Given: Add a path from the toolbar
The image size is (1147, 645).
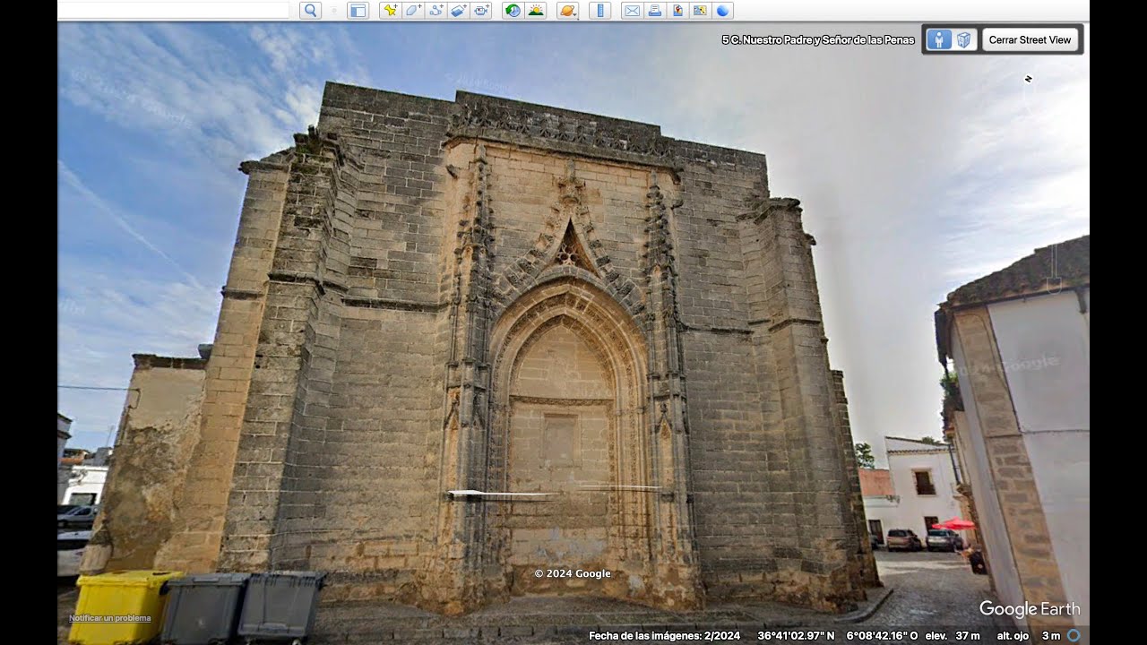Looking at the screenshot, I should coord(436,11).
